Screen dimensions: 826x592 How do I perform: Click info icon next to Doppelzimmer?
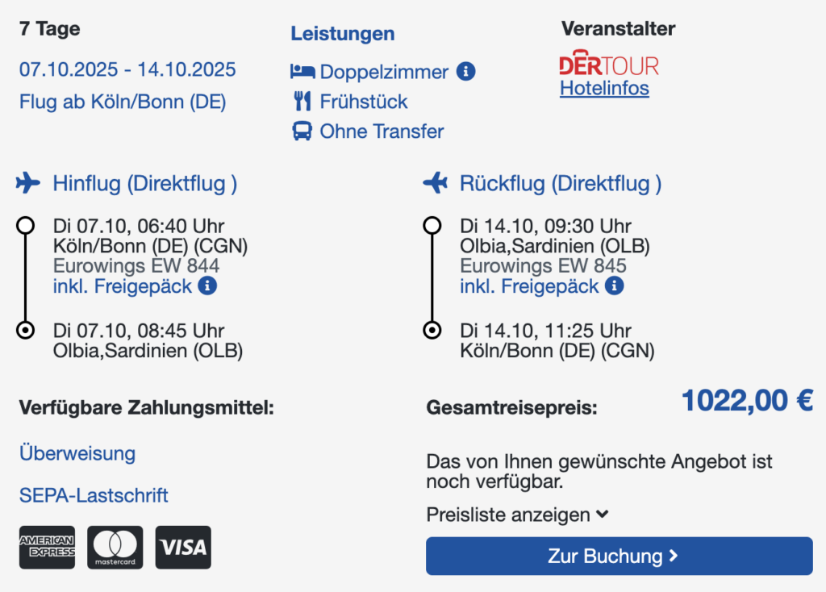pos(465,71)
